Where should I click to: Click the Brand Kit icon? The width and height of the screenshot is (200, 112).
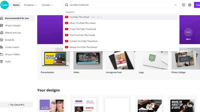click(x=1, y=40)
